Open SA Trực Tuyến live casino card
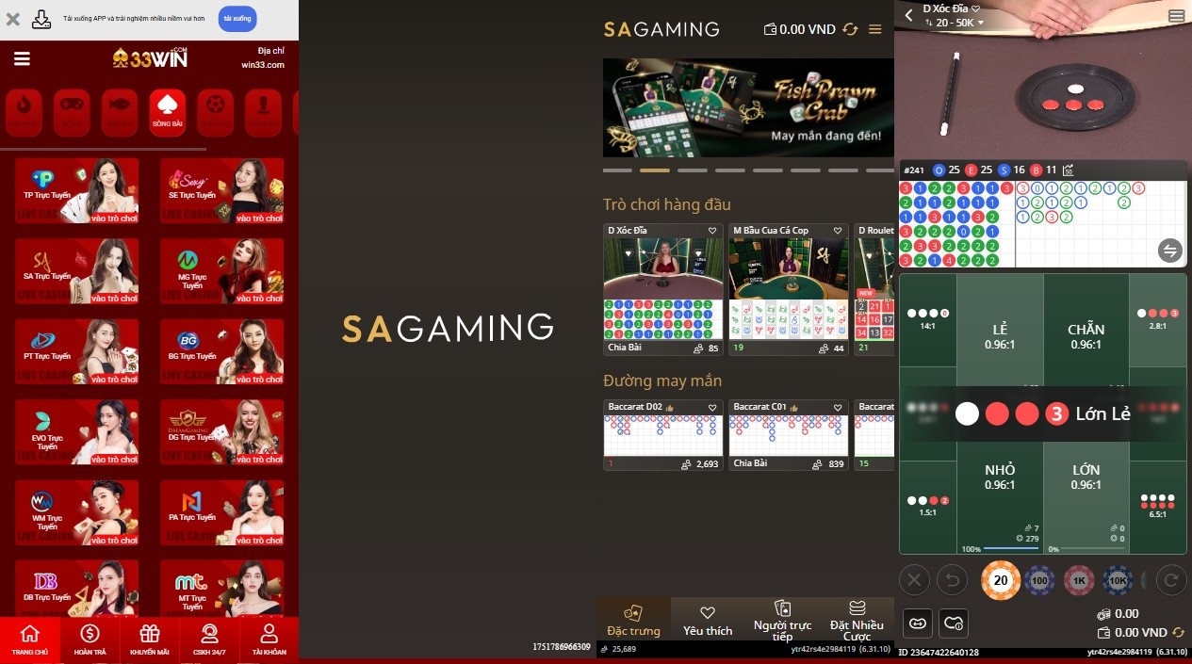This screenshot has width=1192, height=664. click(76, 271)
